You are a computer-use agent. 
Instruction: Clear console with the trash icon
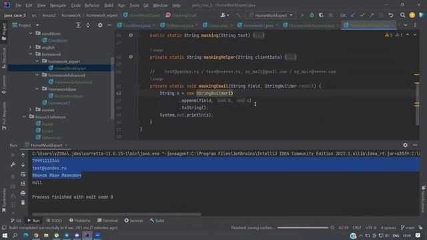click(x=23, y=203)
